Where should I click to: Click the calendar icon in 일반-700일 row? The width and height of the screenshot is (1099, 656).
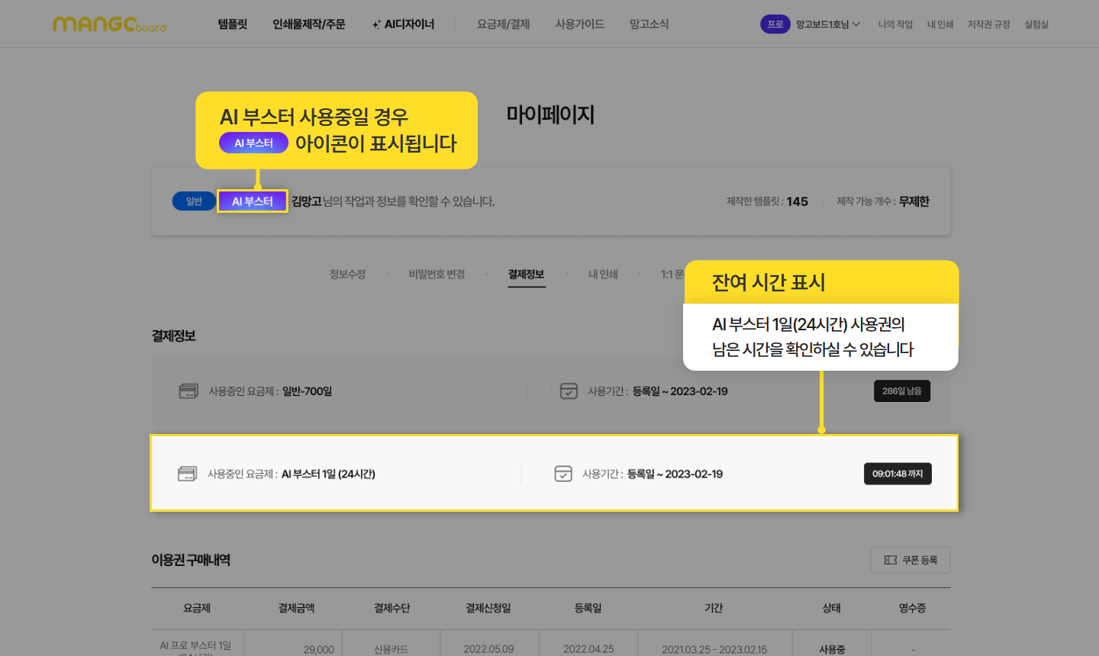(569, 391)
